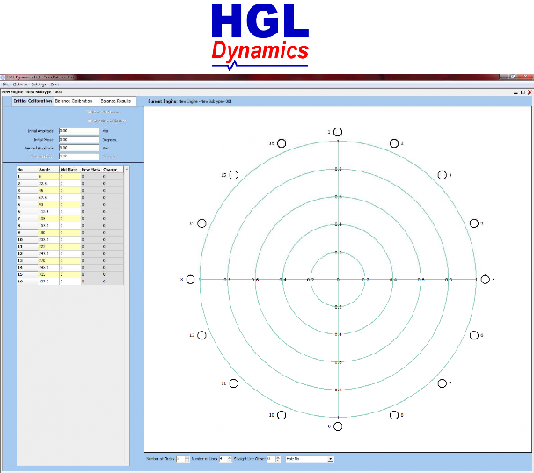Viewport: 534px width, 474px height.
Task: Select hole 15 circle on the polar plot
Action: pyautogui.click(x=233, y=175)
